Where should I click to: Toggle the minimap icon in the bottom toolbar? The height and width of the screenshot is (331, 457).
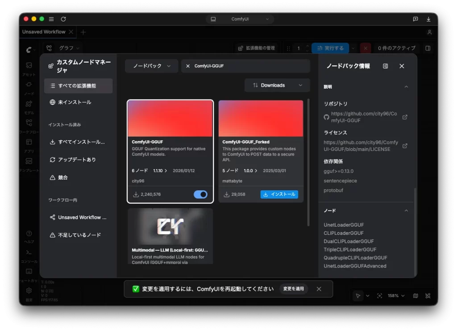click(415, 296)
